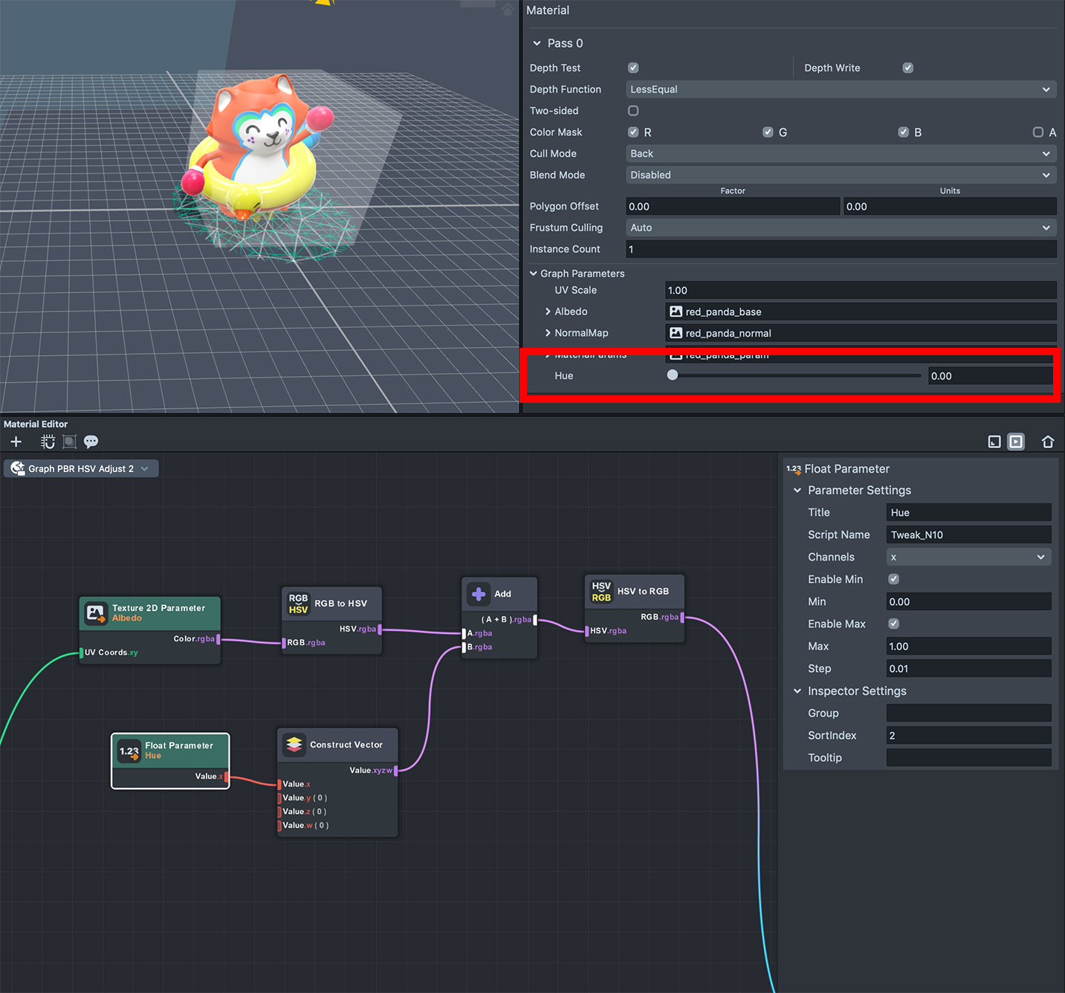This screenshot has height=993, width=1065.
Task: Toggle the magnet snap icon in Material Editor
Action: tap(48, 442)
